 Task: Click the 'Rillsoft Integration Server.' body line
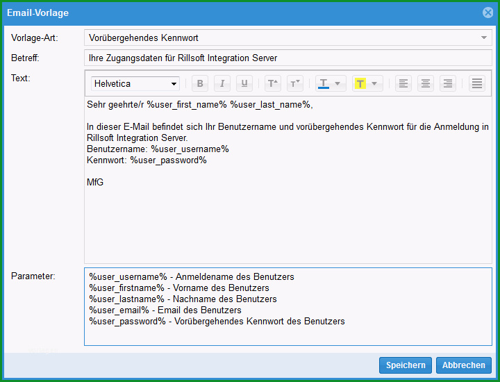137,138
